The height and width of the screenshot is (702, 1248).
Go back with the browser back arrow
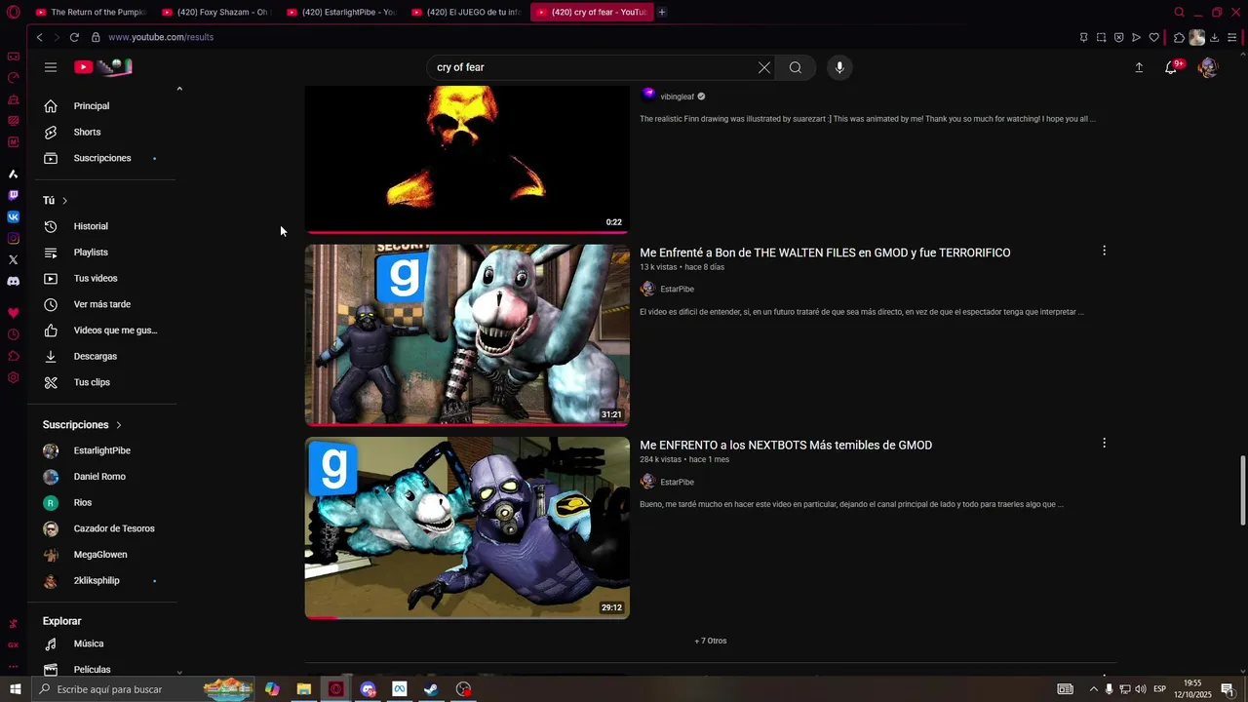39,37
